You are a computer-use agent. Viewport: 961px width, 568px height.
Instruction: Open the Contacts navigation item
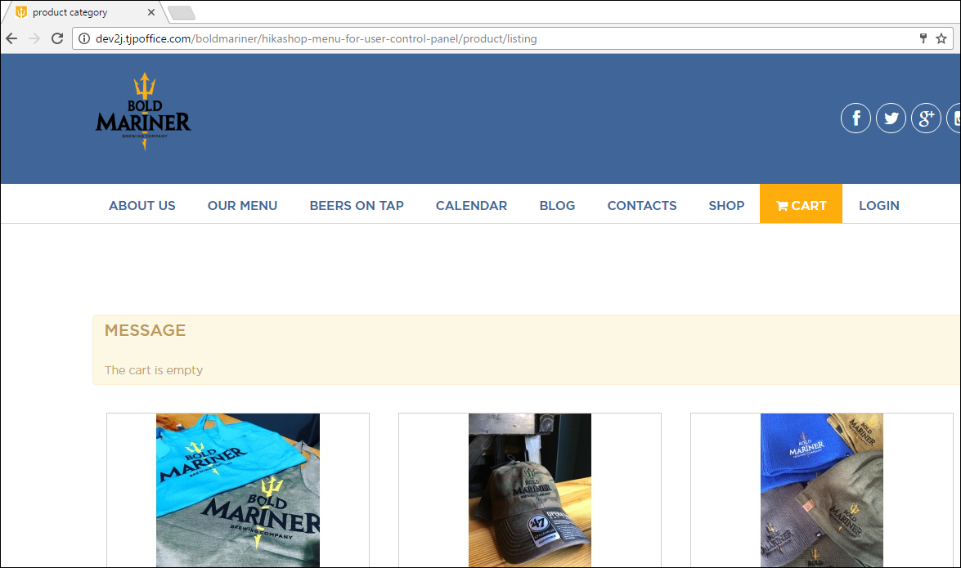[642, 206]
